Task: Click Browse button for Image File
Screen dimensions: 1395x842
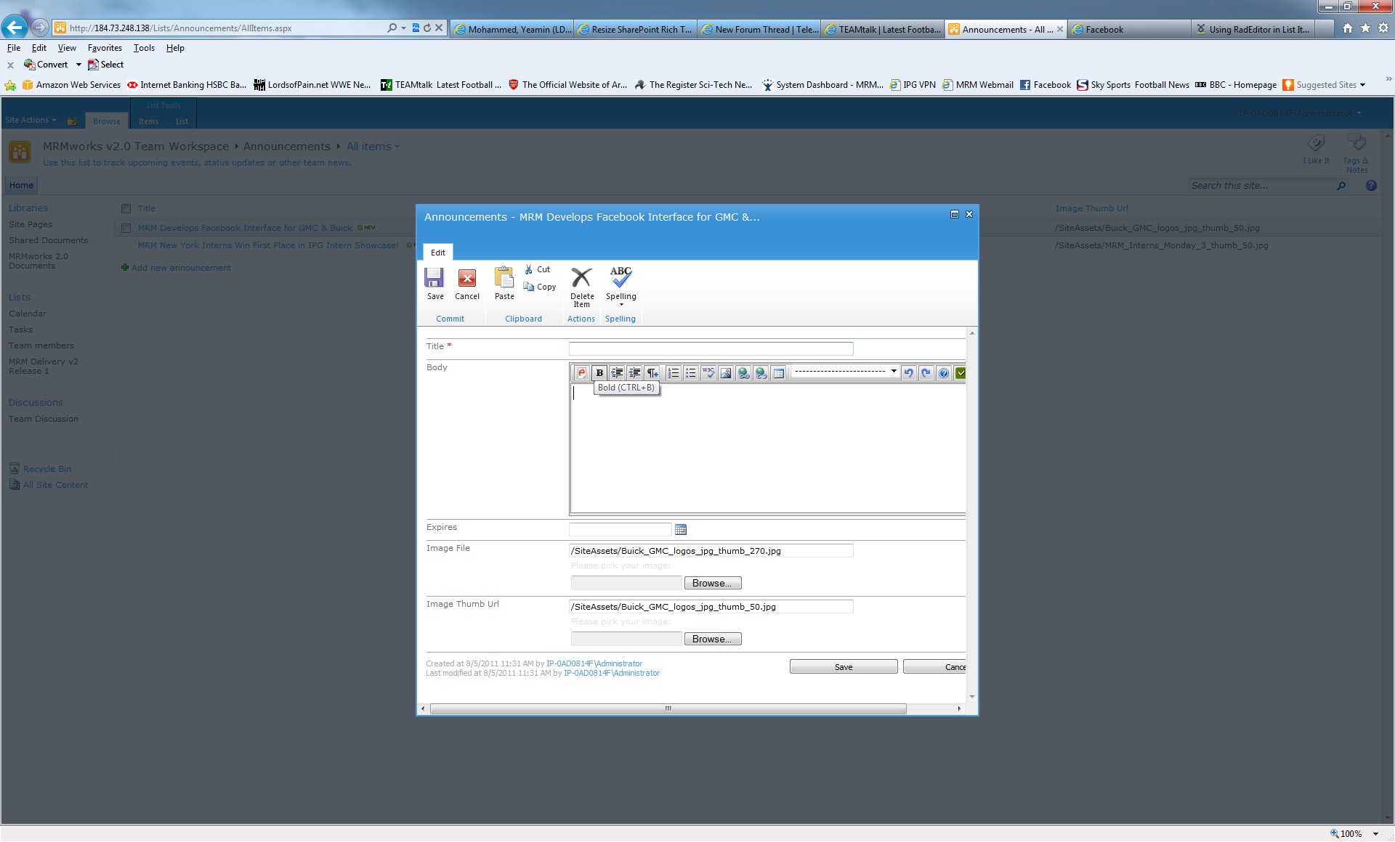Action: [712, 583]
